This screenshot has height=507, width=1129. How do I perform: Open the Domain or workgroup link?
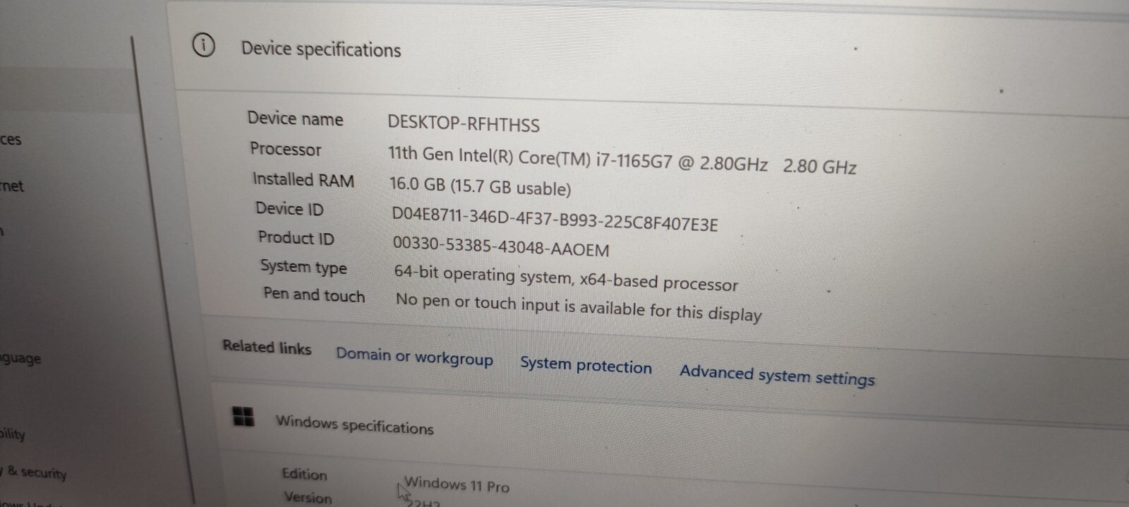click(414, 357)
